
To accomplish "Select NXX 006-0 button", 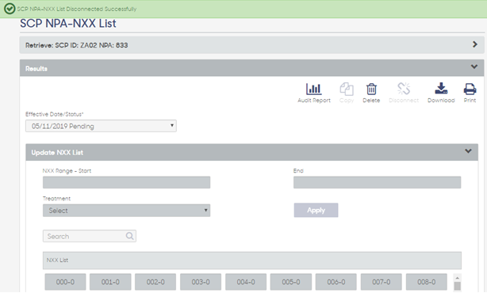I will pyautogui.click(x=336, y=282).
